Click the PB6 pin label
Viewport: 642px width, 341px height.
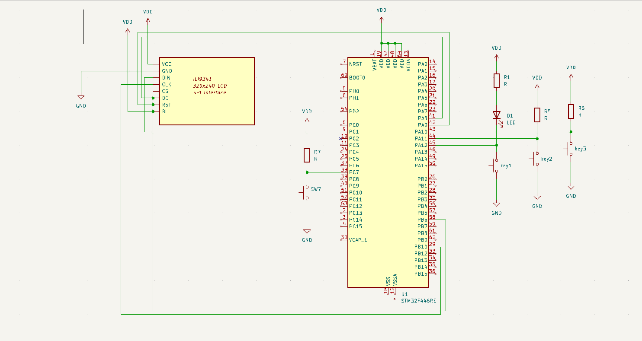(x=423, y=220)
